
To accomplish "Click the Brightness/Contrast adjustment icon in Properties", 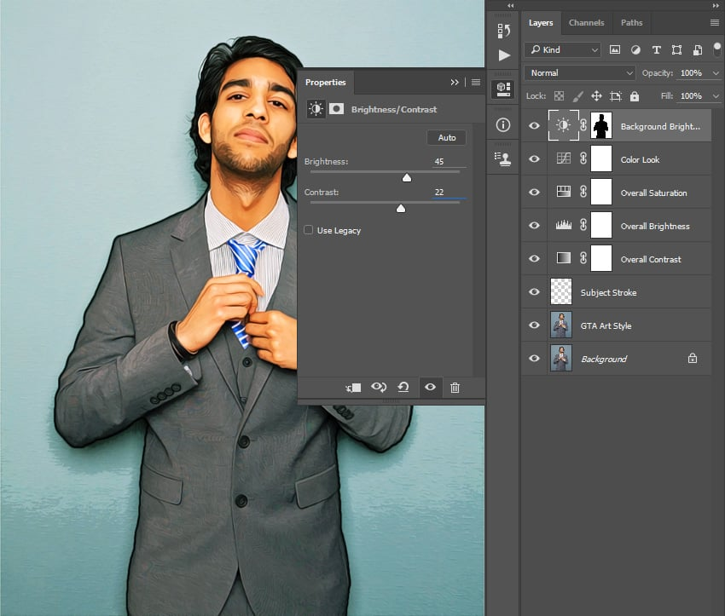I will [316, 109].
